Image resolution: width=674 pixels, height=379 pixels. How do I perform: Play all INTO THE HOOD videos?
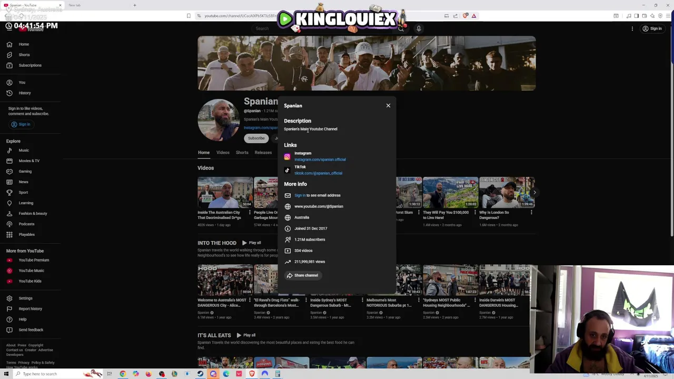[x=252, y=243]
